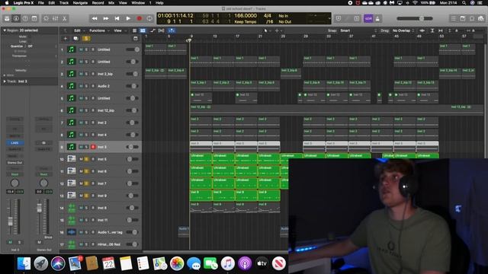
Task: Open the Loop Browser button
Action: 472,18
